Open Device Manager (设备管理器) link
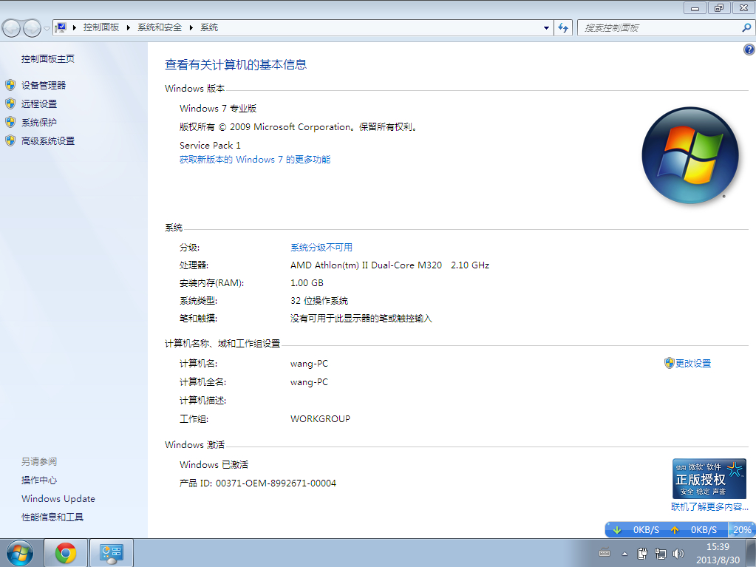756x567 pixels. pyautogui.click(x=44, y=85)
